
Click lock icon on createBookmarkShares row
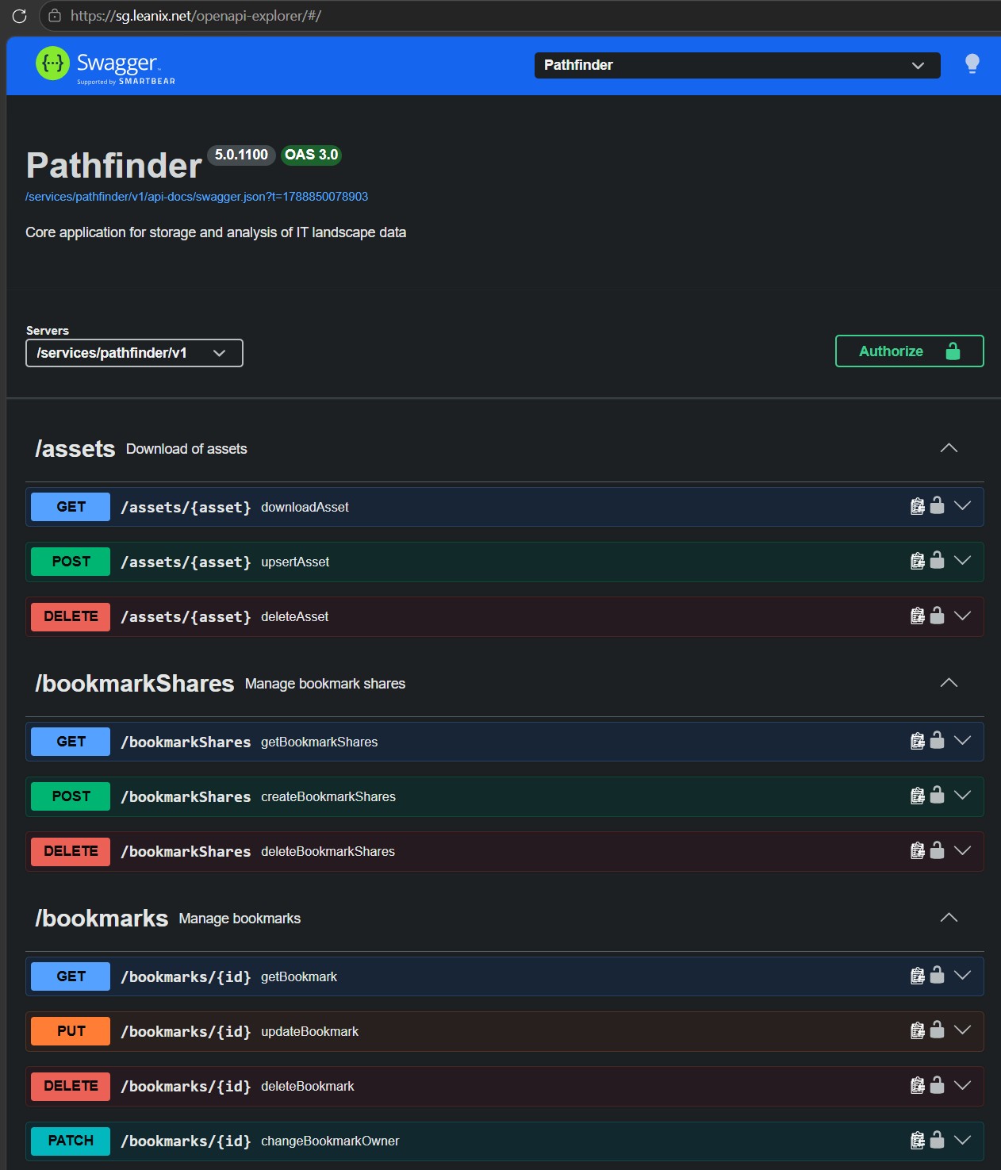[937, 795]
